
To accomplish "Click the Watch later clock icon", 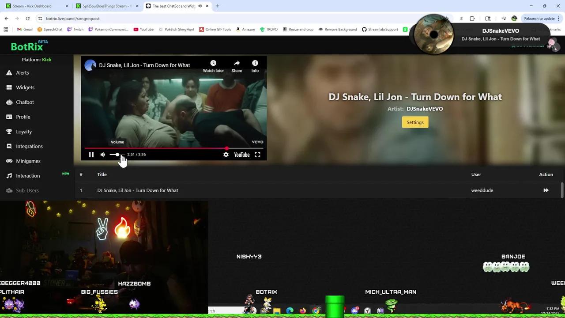I will point(213,63).
